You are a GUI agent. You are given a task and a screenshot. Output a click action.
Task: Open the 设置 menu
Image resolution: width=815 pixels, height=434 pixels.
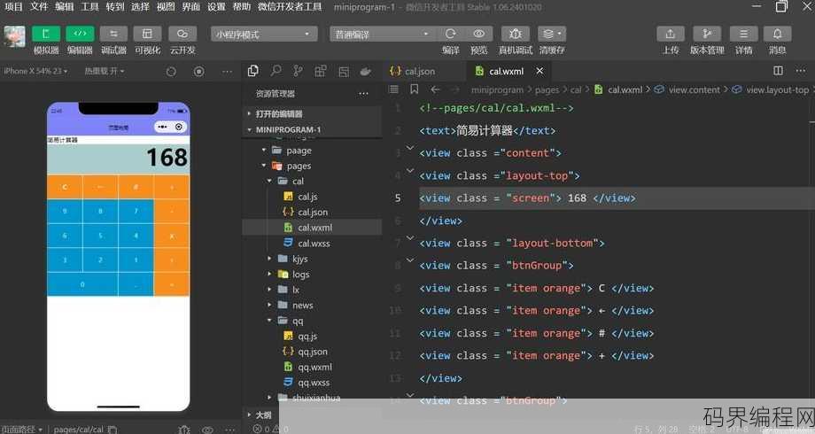pos(216,7)
